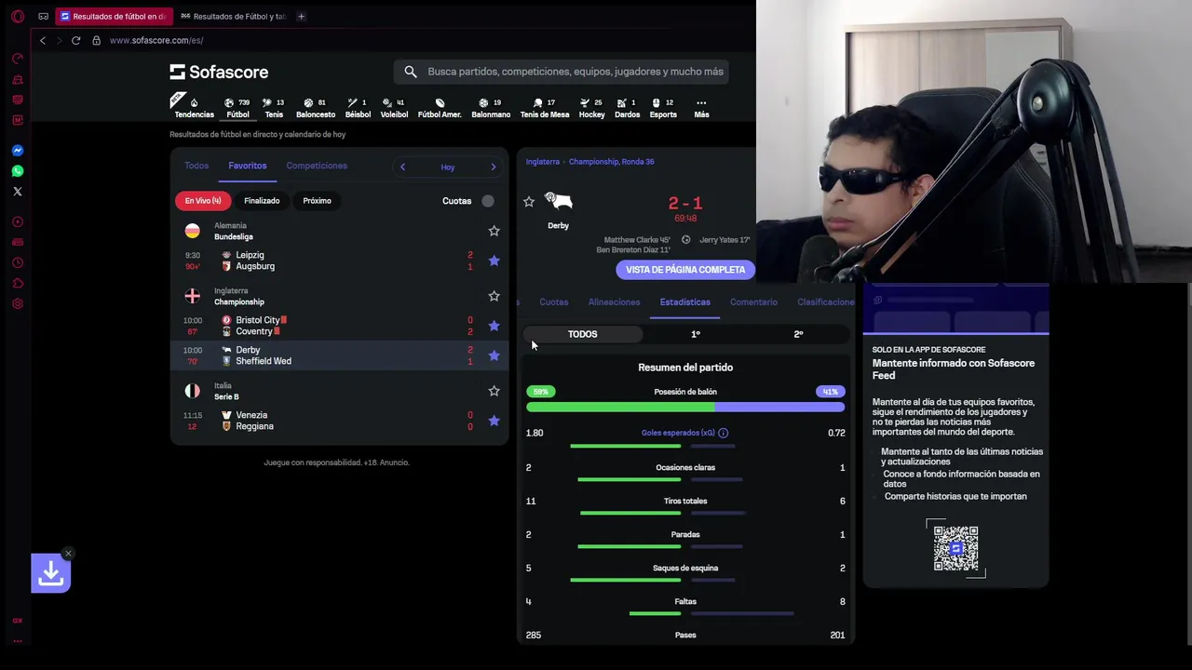Open a new browser tab
The image size is (1192, 670).
301,16
